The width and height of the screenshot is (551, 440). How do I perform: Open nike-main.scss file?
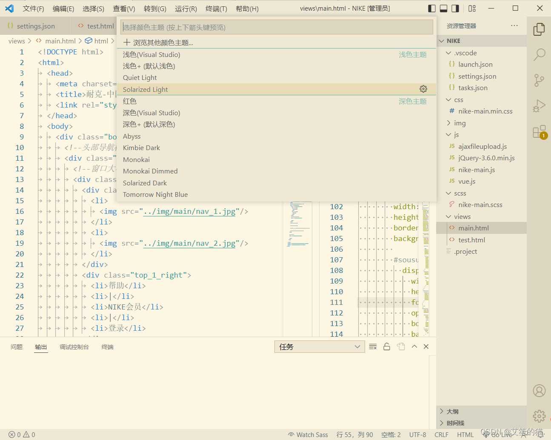point(481,204)
